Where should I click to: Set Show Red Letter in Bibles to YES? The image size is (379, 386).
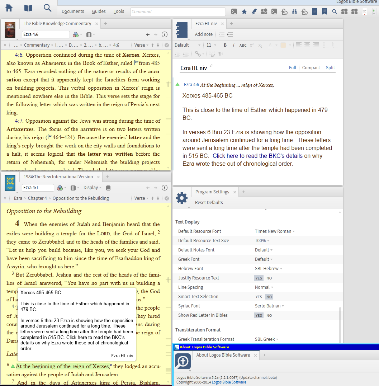click(259, 316)
